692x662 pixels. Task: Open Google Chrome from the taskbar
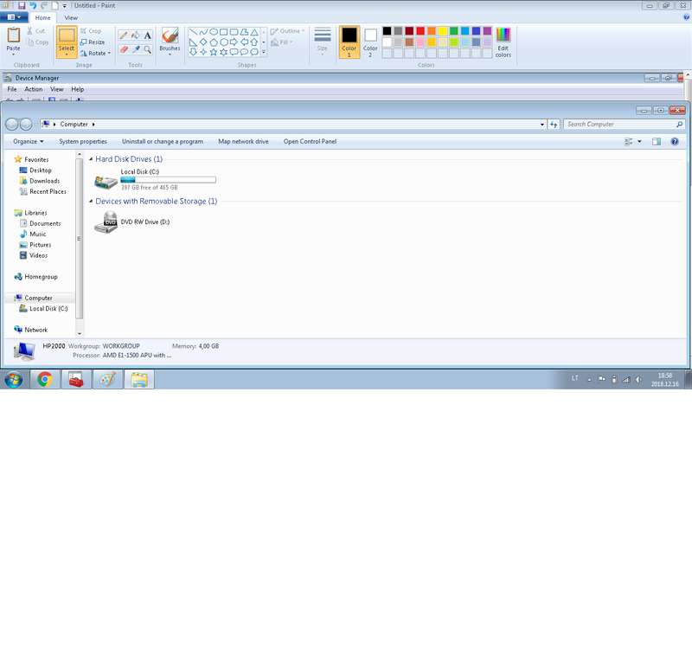(45, 379)
